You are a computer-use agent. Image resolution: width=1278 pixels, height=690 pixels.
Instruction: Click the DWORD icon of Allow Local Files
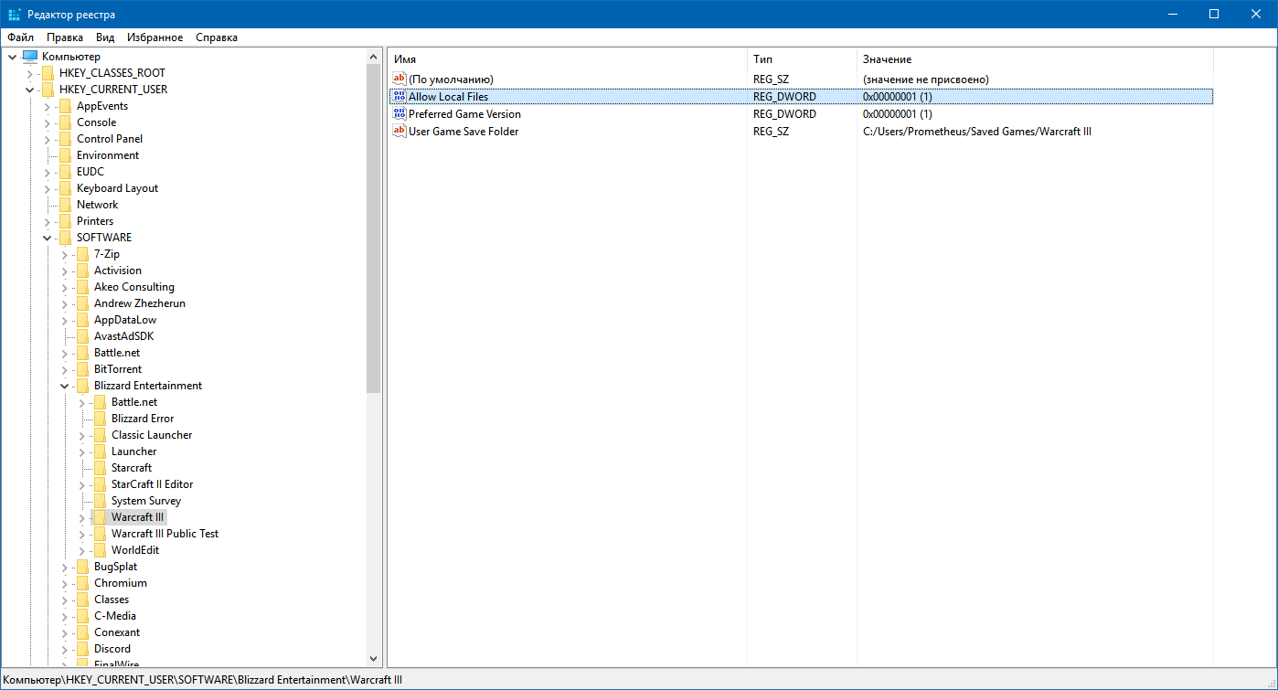pyautogui.click(x=399, y=97)
